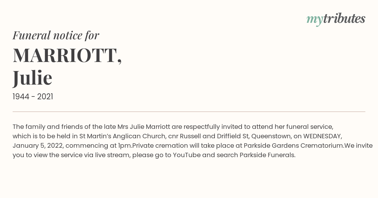Image resolution: width=378 pixels, height=198 pixels.
Task: Click the mytributes logo
Action: coord(336,19)
